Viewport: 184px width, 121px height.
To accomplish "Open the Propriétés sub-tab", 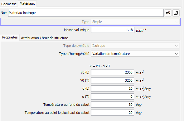I will click(10, 37).
